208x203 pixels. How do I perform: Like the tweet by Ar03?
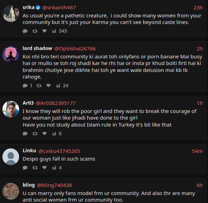coord(44,133)
